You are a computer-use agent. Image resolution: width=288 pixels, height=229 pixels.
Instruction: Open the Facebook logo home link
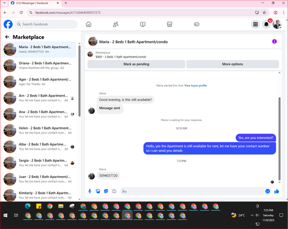tap(8, 24)
